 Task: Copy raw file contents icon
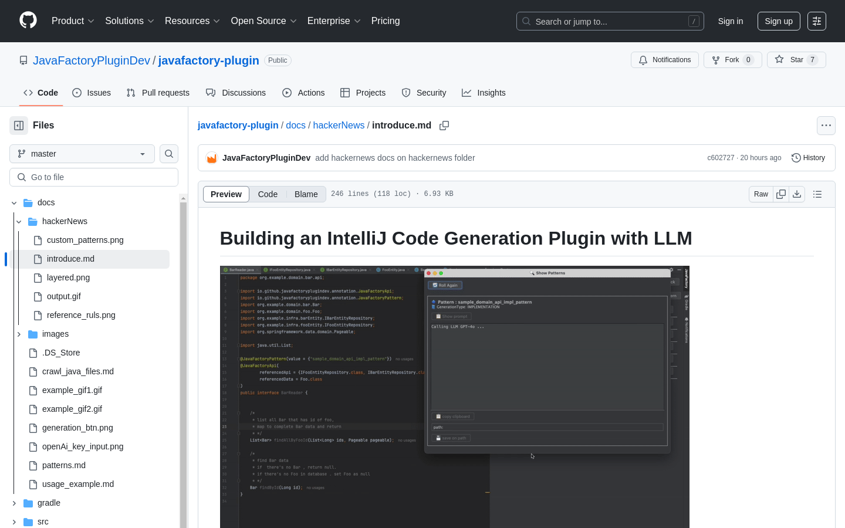(x=781, y=194)
